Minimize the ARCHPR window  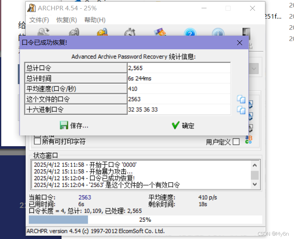click(x=204, y=8)
